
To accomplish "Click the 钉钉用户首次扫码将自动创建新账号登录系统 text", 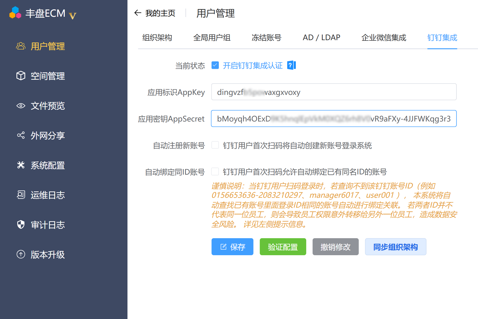I will tap(297, 145).
